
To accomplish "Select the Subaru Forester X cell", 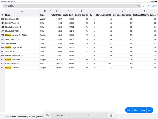I will click(x=22, y=59).
